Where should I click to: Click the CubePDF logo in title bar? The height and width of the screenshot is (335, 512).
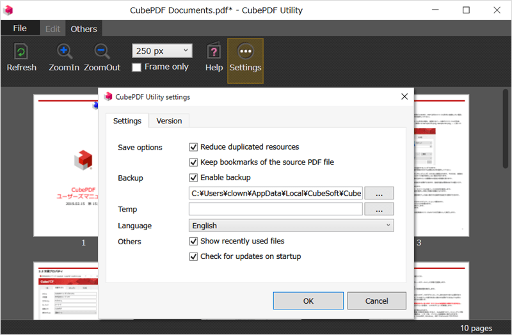(8, 10)
